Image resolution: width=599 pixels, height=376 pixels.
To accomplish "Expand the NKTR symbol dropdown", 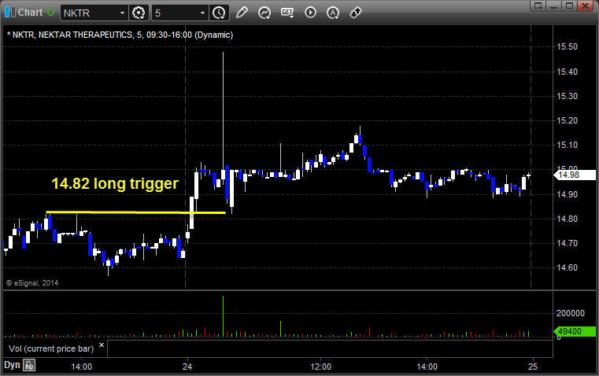I will 122,13.
